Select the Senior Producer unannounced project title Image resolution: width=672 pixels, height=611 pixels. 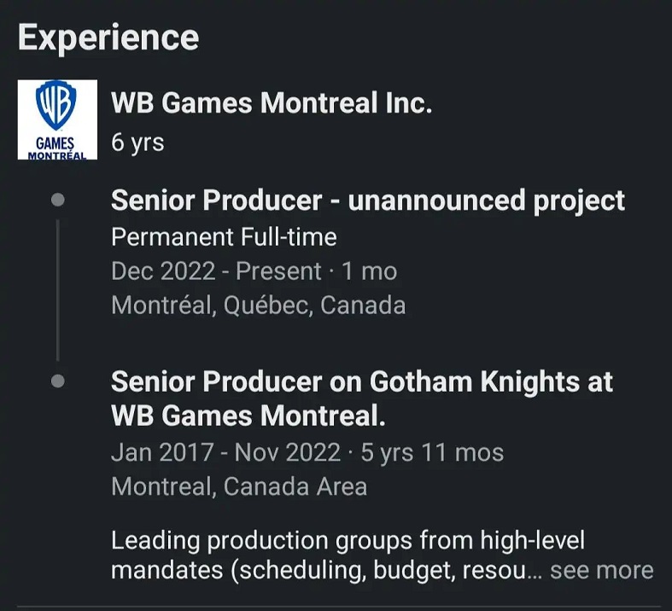[368, 201]
